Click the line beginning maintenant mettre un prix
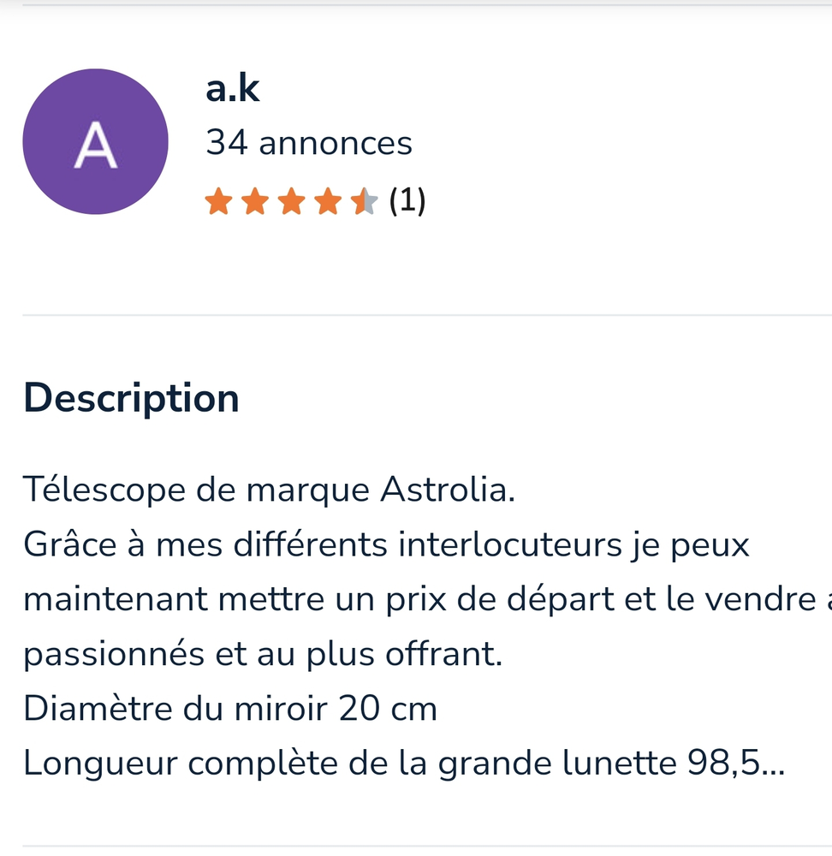 [419, 599]
